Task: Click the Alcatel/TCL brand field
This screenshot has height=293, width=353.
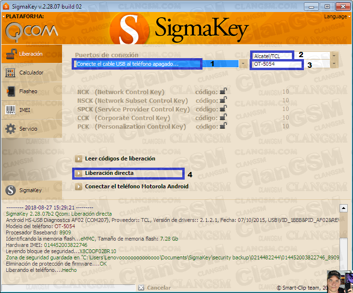Action: pos(291,56)
